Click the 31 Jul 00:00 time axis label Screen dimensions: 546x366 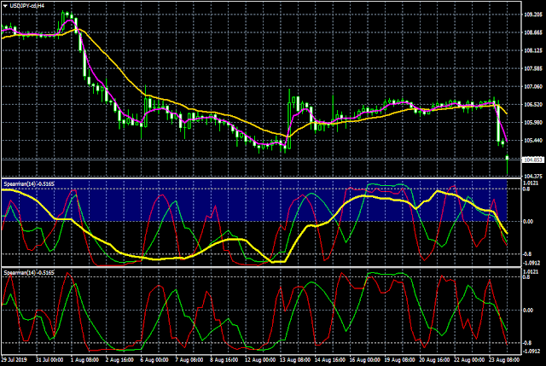[49, 360]
